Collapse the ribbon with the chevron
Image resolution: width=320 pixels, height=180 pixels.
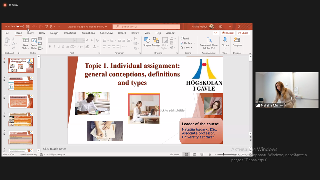point(250,53)
